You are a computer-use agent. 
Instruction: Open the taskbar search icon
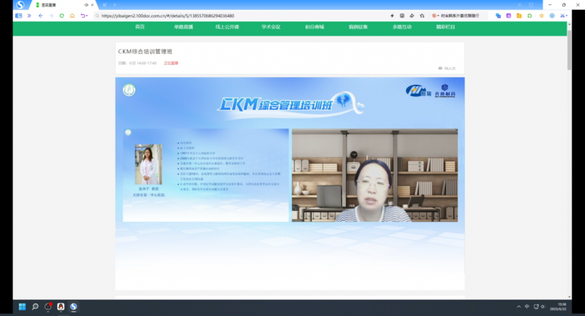(x=34, y=307)
